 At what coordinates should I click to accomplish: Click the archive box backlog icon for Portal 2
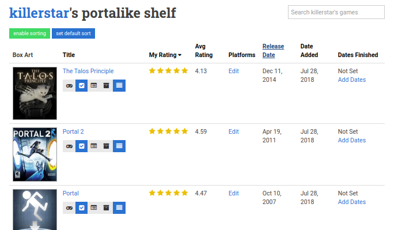point(106,146)
